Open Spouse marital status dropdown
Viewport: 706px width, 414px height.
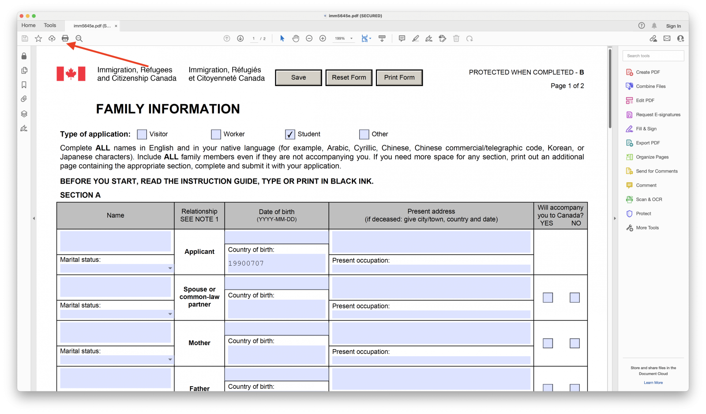coord(170,314)
